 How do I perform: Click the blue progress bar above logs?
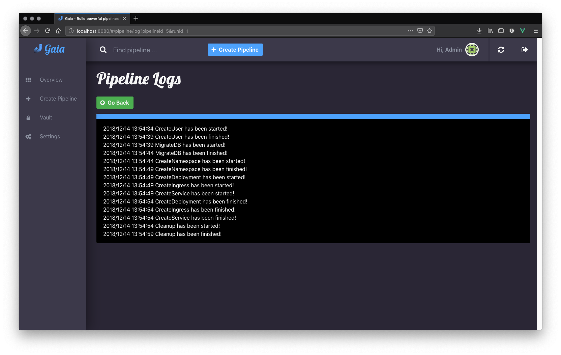pos(313,116)
